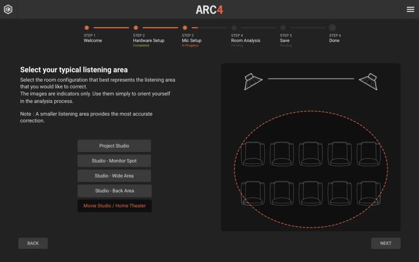Image resolution: width=419 pixels, height=262 pixels.
Task: Proceed with the NEXT button
Action: pyautogui.click(x=386, y=243)
